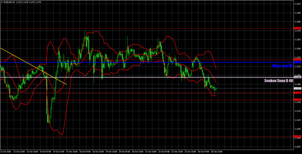Click the 19 Oct 15:00 time label
The height and width of the screenshot is (154, 302).
coord(111,152)
